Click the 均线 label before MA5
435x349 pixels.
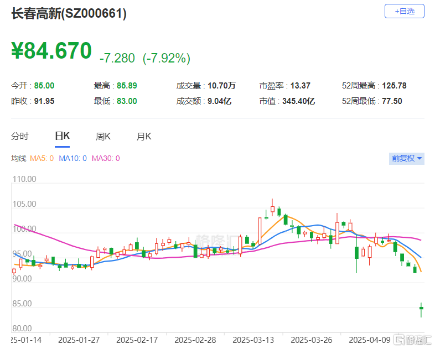(19, 159)
